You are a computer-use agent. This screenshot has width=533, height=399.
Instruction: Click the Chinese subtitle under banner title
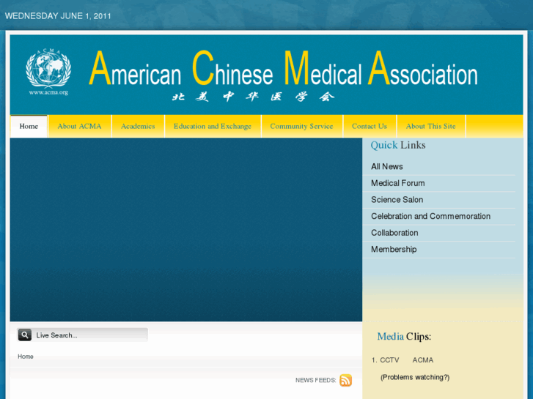click(253, 97)
